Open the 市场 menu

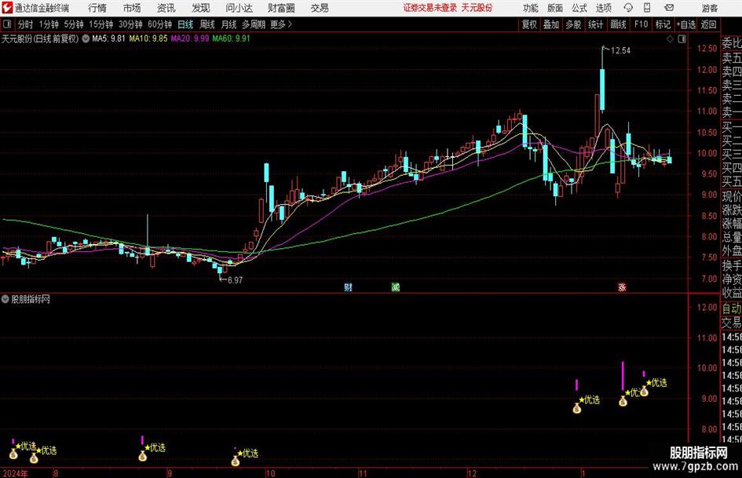[132, 8]
